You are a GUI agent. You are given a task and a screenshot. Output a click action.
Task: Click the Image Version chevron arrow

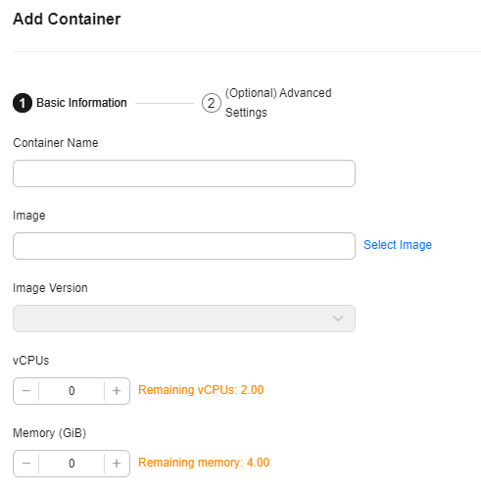pos(338,319)
